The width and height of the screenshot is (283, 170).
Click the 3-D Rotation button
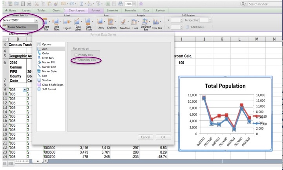tap(195, 27)
